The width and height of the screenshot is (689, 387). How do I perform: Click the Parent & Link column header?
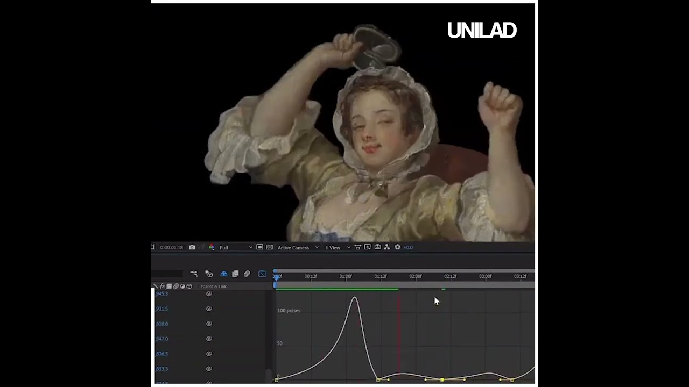[x=214, y=286]
